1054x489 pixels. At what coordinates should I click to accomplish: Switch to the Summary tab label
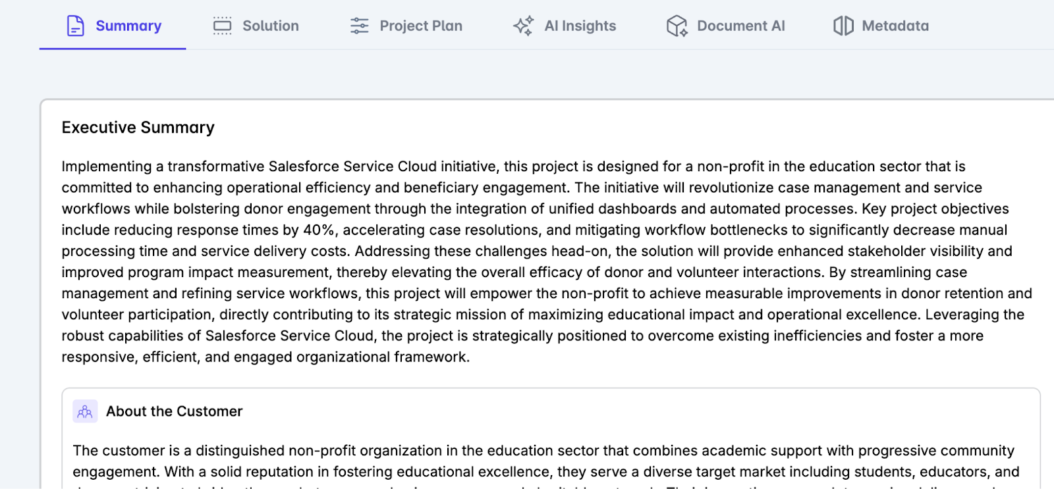pos(128,26)
